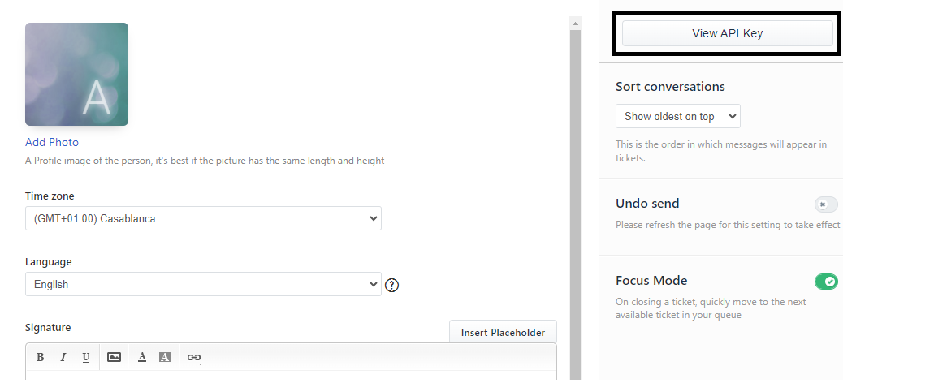This screenshot has height=383, width=934.
Task: Click the profile avatar thumbnail
Action: pos(76,74)
